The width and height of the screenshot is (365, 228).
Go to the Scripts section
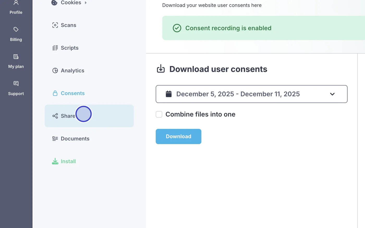[x=89, y=48]
